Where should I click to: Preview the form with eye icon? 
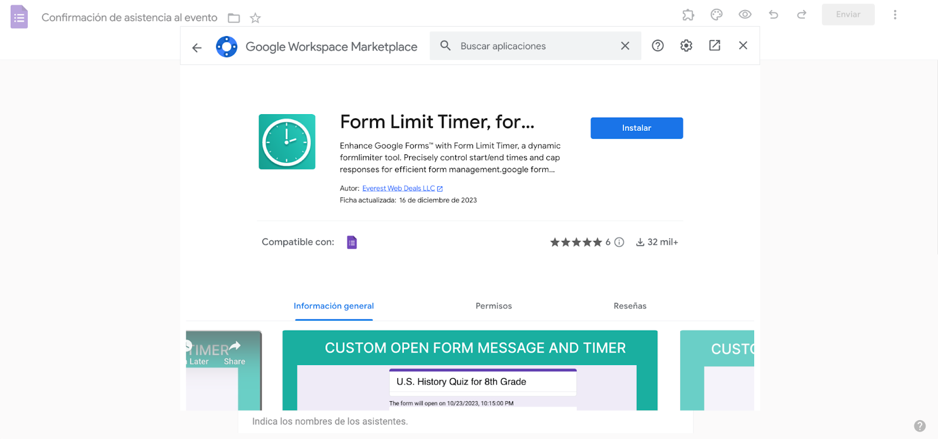tap(745, 15)
